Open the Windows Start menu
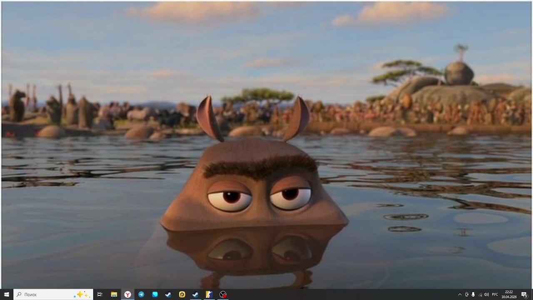This screenshot has height=300, width=533. pos(7,295)
